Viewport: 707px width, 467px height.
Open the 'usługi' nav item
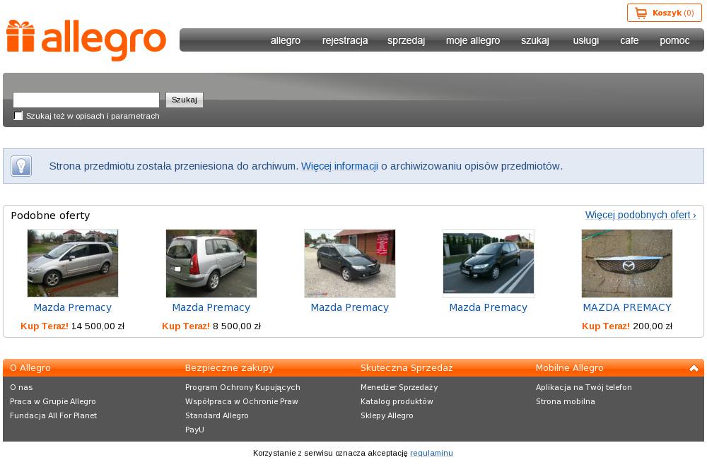585,40
